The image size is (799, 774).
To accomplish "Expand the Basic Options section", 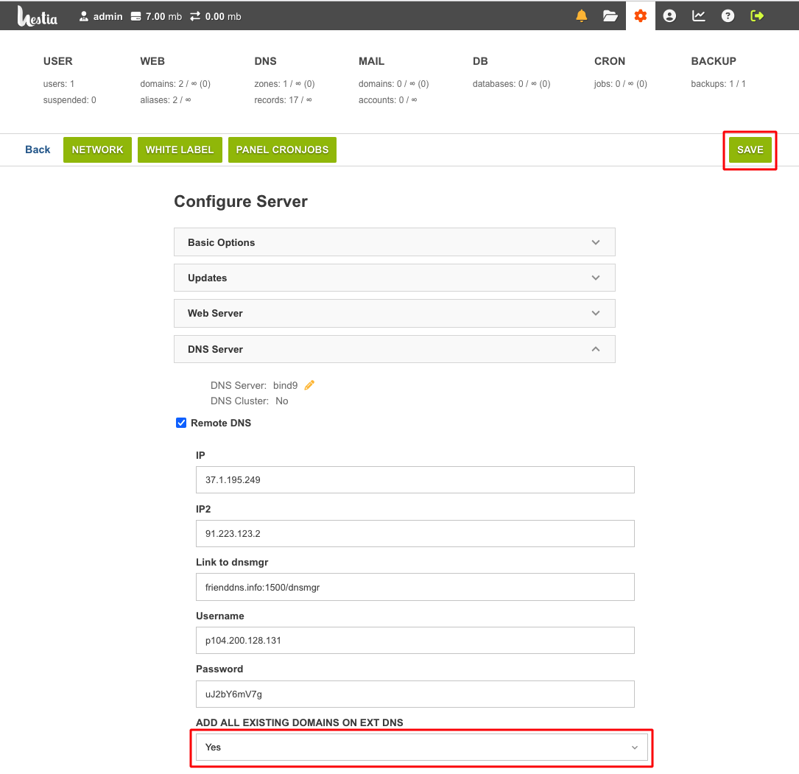I will pyautogui.click(x=395, y=242).
